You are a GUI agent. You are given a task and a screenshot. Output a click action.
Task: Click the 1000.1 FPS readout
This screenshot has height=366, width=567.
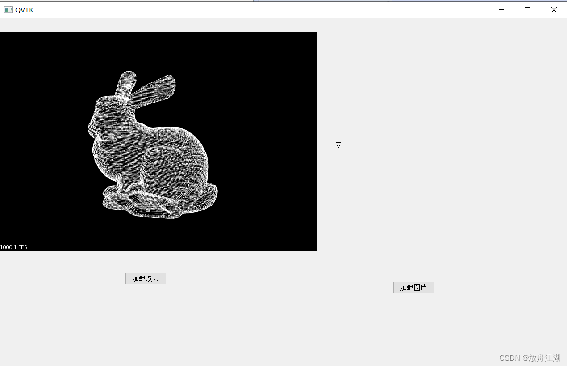tap(14, 247)
